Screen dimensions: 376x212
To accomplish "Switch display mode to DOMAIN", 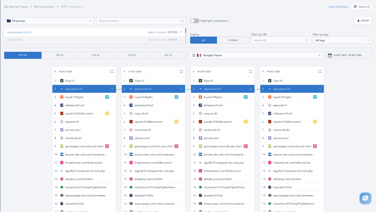I will click(x=233, y=40).
